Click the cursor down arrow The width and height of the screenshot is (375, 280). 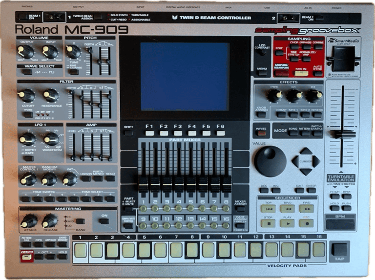(306, 172)
